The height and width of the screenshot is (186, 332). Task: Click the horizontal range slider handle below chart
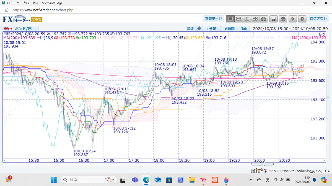(x=262, y=164)
